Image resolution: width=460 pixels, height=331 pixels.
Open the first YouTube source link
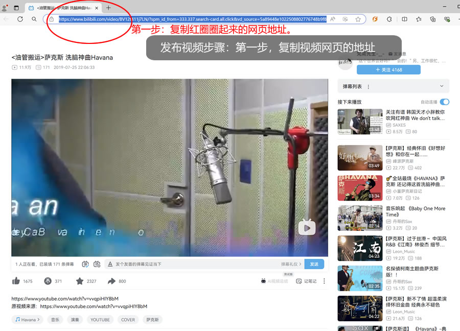tap(65, 298)
